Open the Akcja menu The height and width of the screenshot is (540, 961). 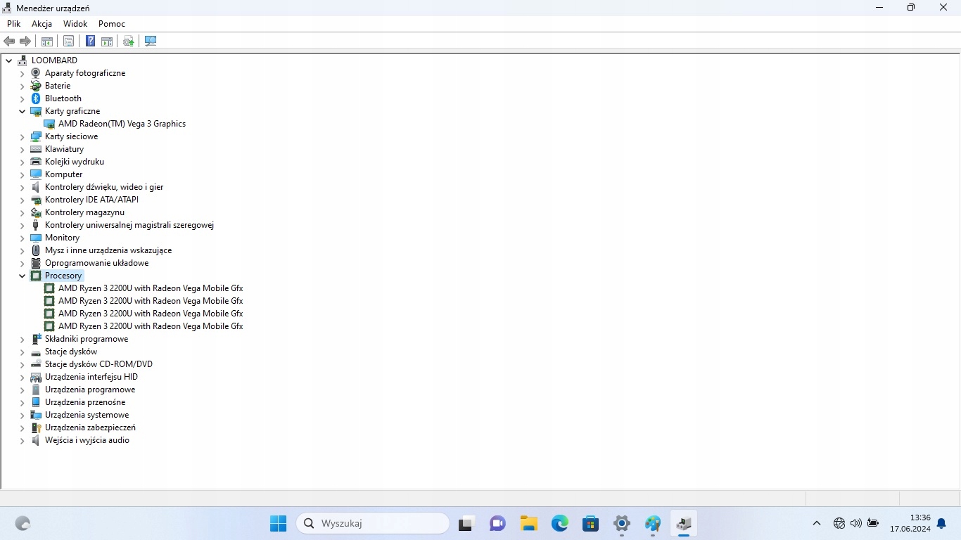pos(42,24)
